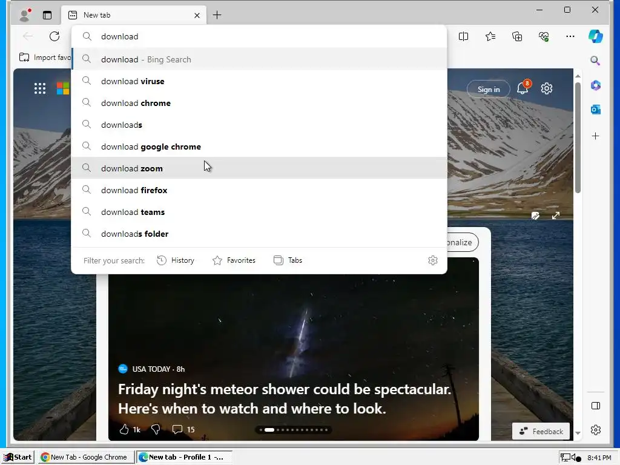Viewport: 620px width, 465px height.
Task: Select the 'download google chrome' suggestion
Action: tap(259, 147)
